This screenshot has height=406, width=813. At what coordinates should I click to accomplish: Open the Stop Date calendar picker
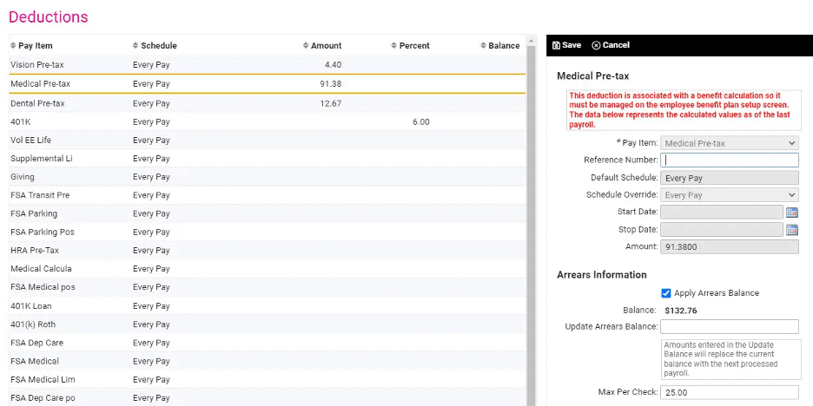coord(791,230)
